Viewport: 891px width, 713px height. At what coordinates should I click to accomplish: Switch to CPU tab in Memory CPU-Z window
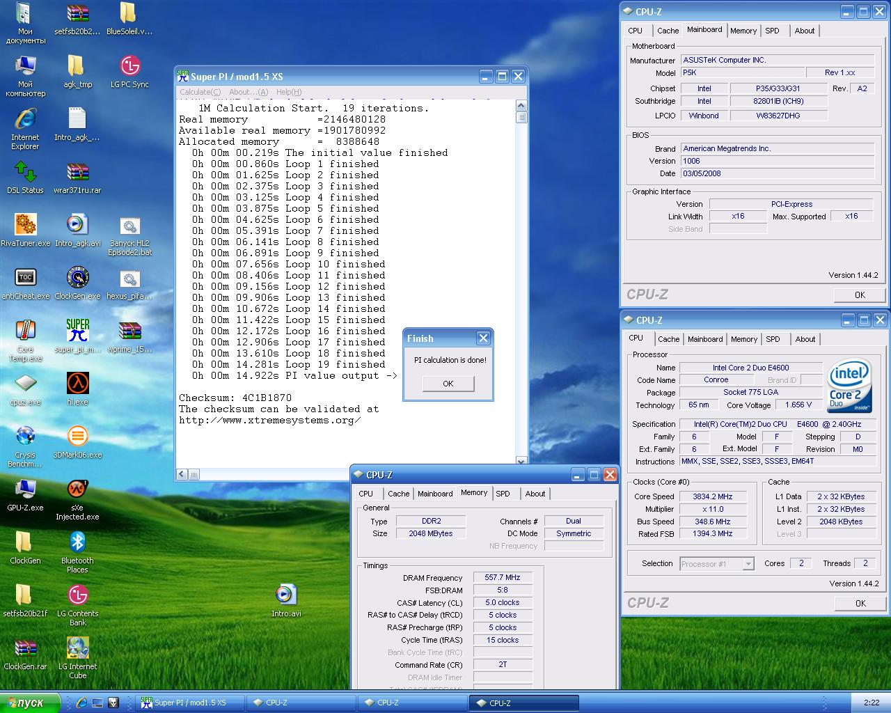365,494
